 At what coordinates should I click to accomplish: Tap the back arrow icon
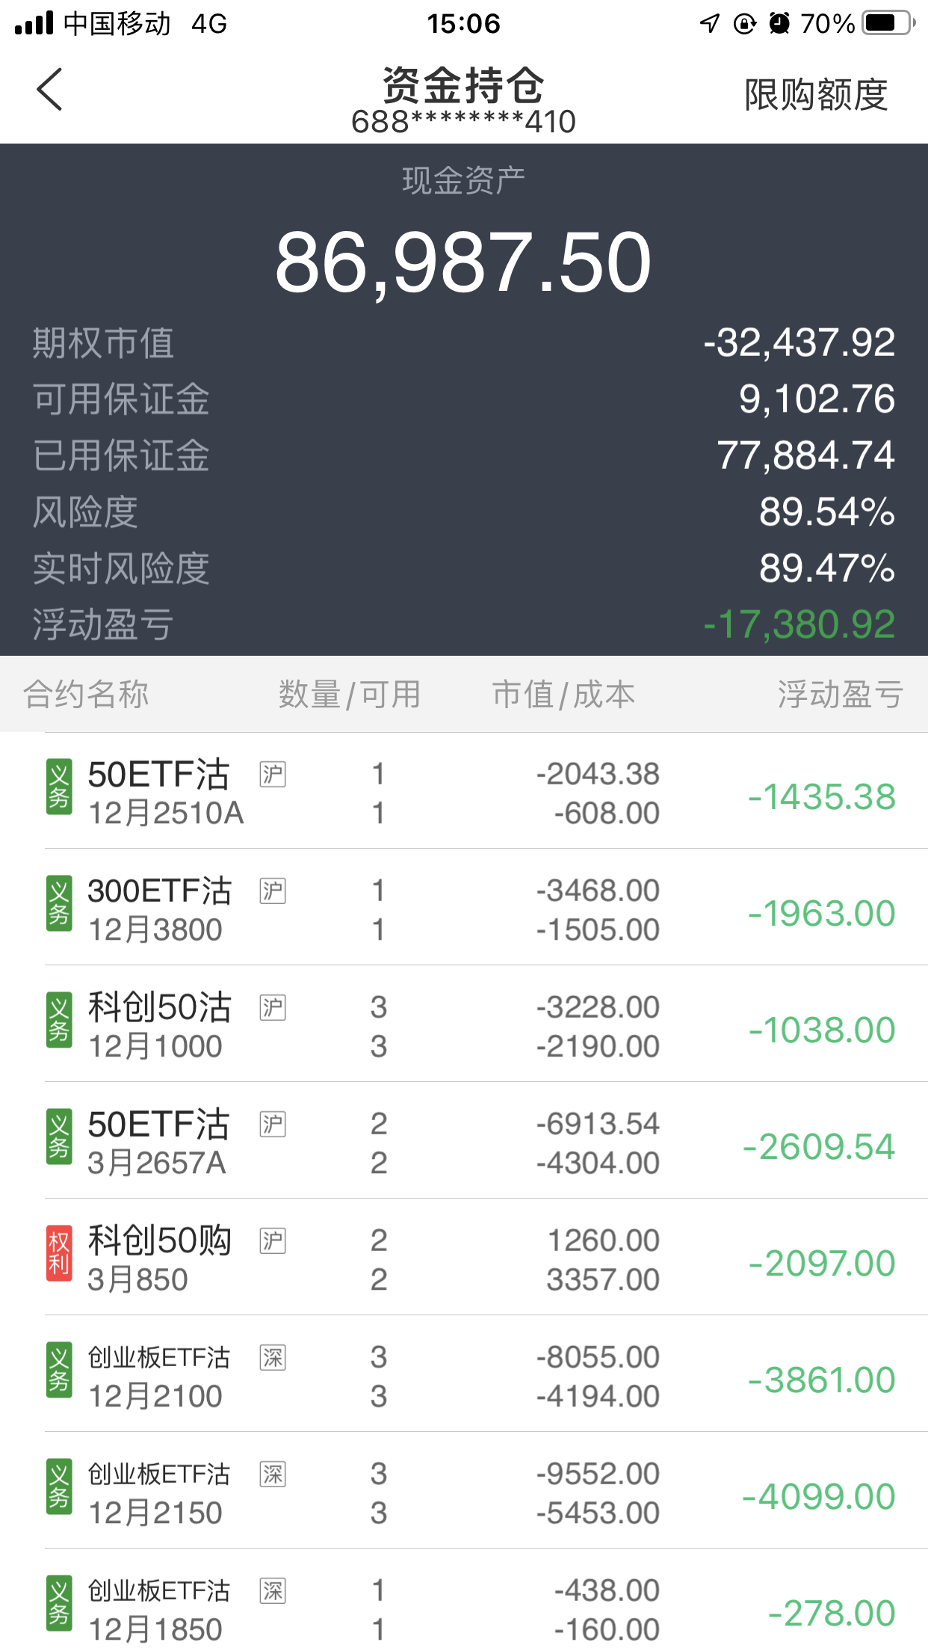coord(49,90)
